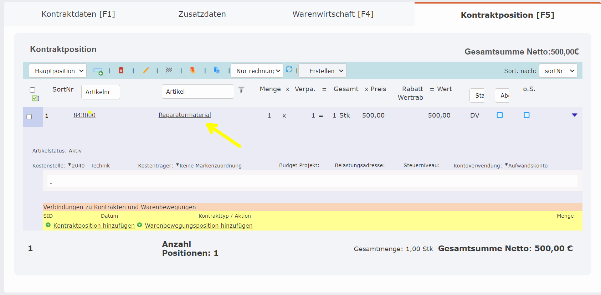The height and width of the screenshot is (295, 601).
Task: Click the blue refresh arrows icon
Action: click(x=289, y=69)
